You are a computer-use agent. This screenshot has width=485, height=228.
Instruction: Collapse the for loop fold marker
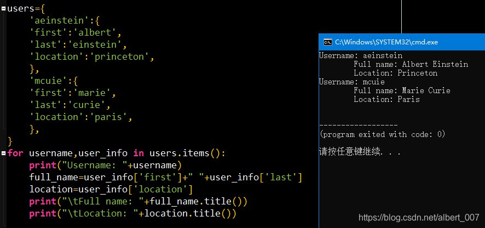[3, 153]
